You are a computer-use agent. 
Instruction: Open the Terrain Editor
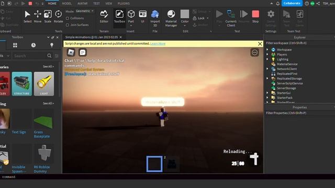[104, 17]
